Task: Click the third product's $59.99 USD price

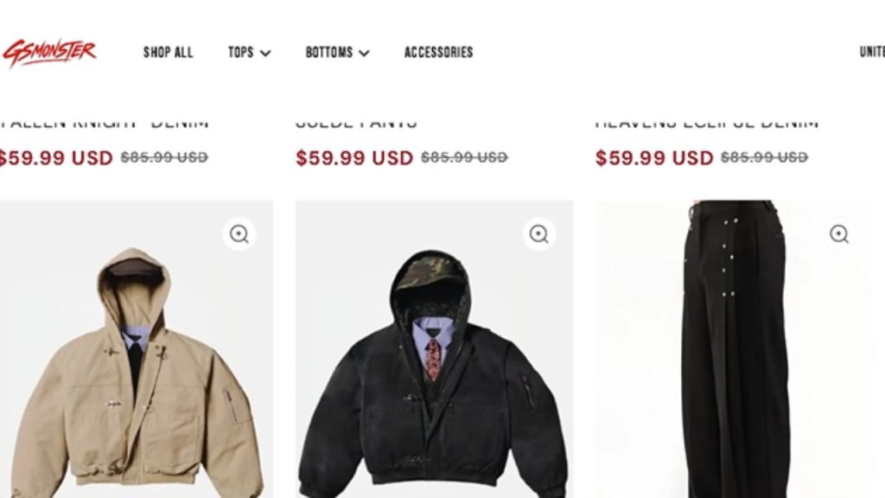Action: (655, 157)
